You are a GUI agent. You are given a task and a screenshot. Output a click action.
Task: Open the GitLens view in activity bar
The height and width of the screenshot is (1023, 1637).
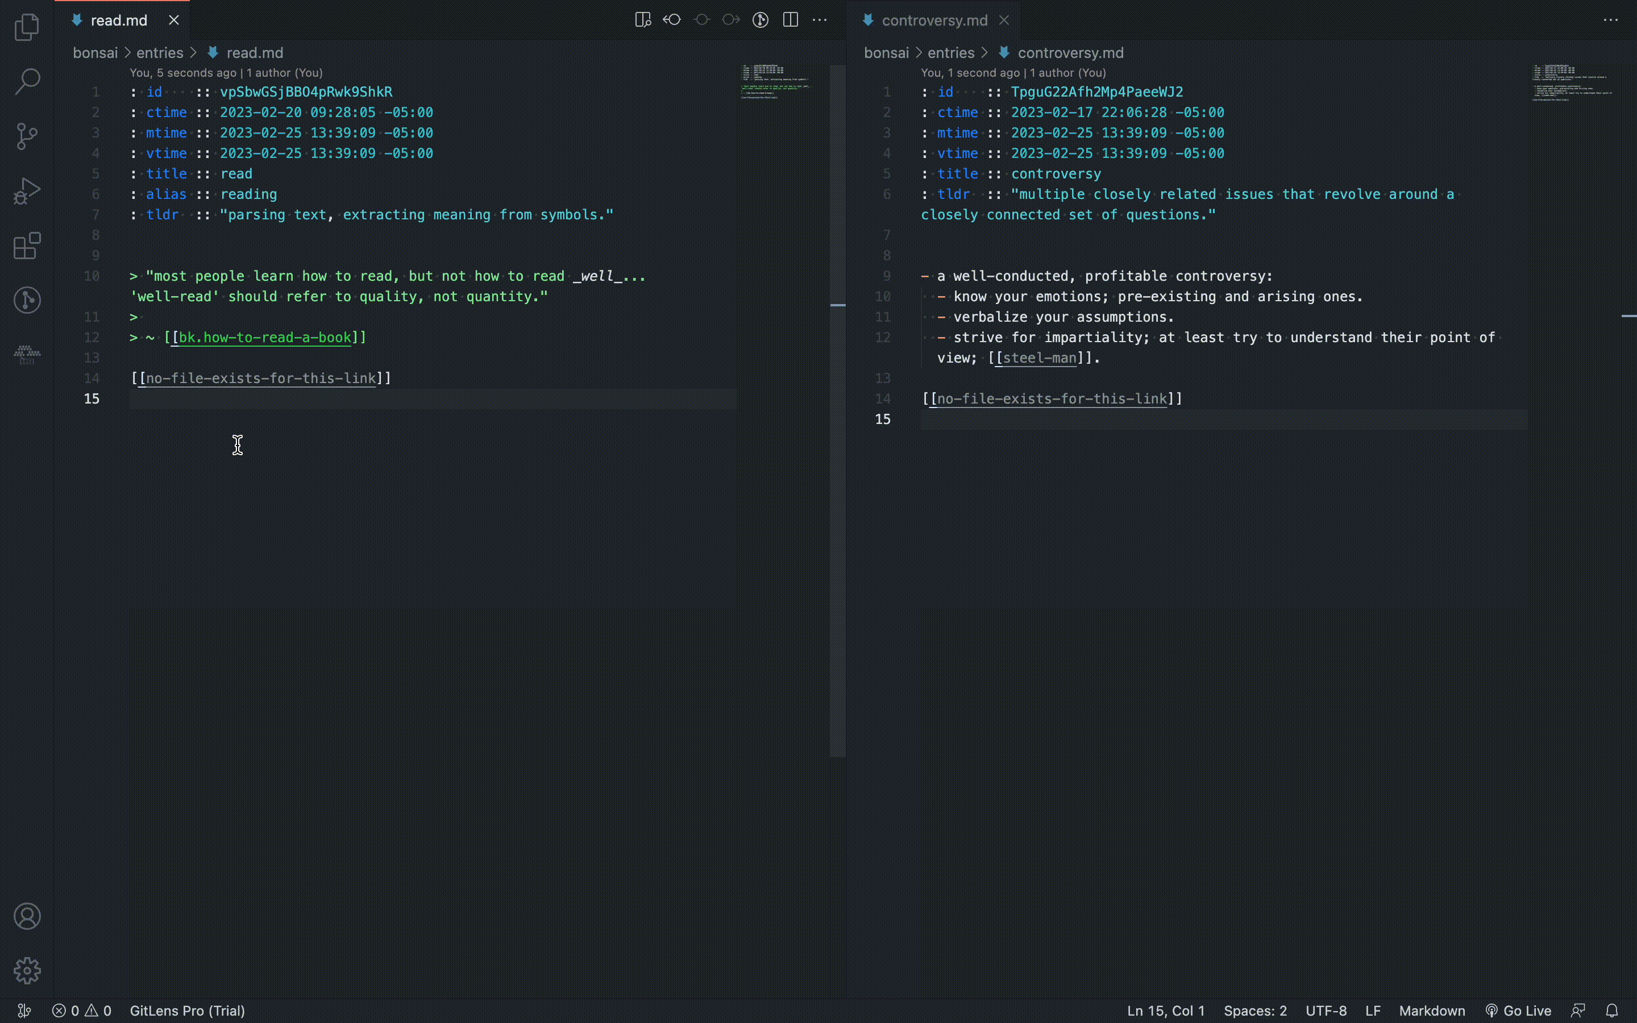pos(27,300)
